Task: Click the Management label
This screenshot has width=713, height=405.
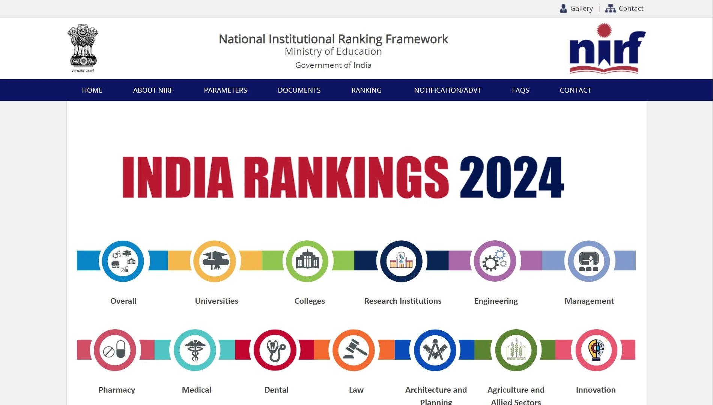Action: tap(589, 301)
